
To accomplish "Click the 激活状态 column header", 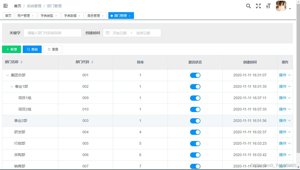I will [x=195, y=62].
